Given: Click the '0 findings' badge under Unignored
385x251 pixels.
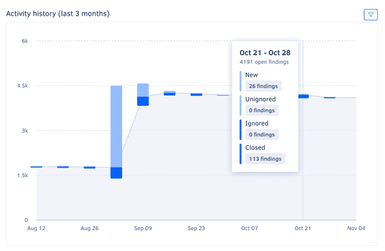Looking at the screenshot, I should pyautogui.click(x=262, y=110).
